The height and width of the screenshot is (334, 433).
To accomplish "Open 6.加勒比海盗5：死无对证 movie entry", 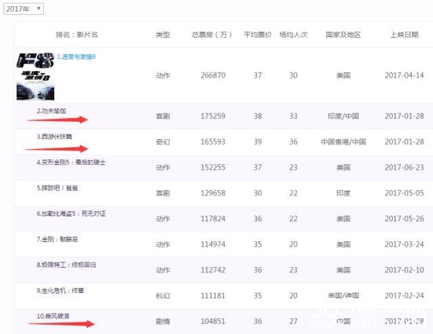I will 71,214.
